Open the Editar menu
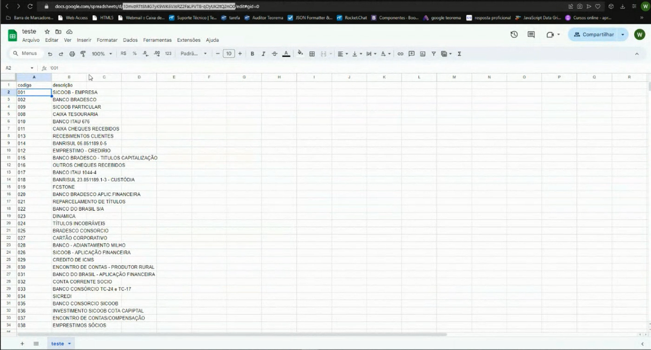This screenshot has height=350, width=651. [52, 40]
